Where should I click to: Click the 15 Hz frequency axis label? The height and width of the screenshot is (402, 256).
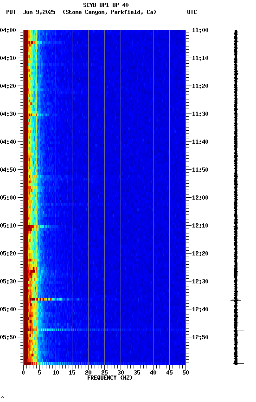tap(72, 373)
